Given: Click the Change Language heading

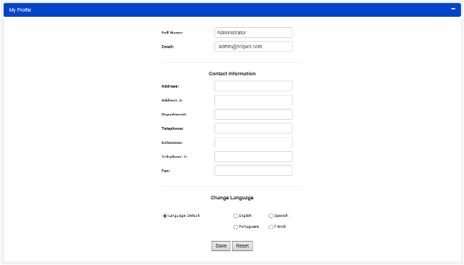Looking at the screenshot, I should click(232, 198).
